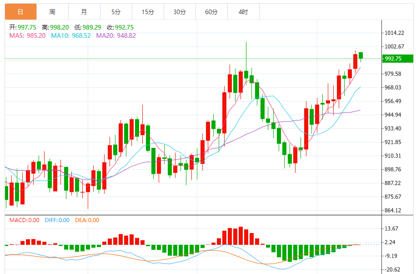Open the 30分 timeframe tab
Image resolution: width=416 pixels, height=274 pixels.
(180, 12)
